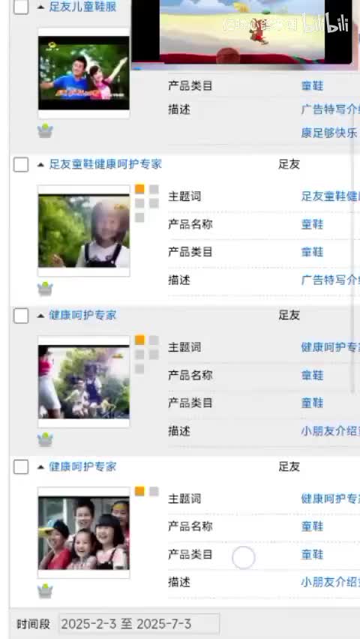
Task: Select orange square beside group-of-children thumbnail
Action: (139, 491)
